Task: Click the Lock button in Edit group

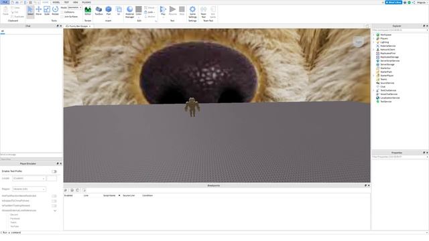Action: (150, 12)
